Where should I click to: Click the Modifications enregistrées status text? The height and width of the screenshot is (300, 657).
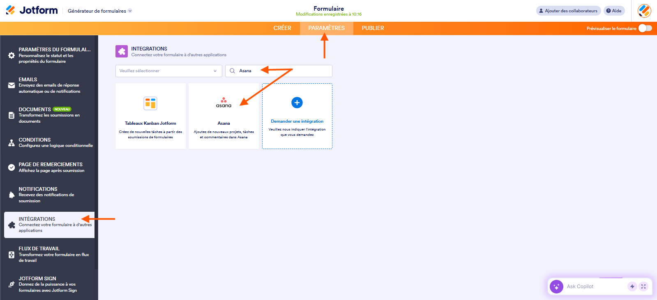(329, 14)
